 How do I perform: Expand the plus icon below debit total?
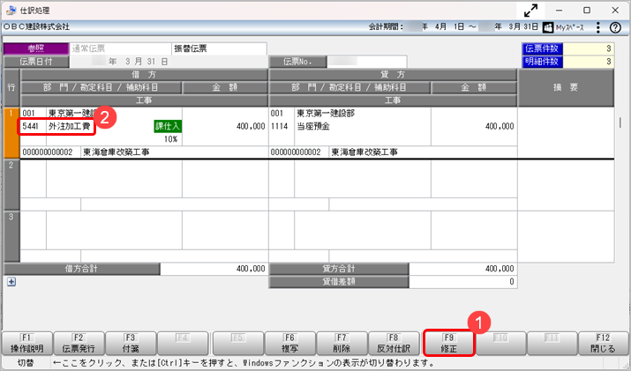[x=11, y=282]
